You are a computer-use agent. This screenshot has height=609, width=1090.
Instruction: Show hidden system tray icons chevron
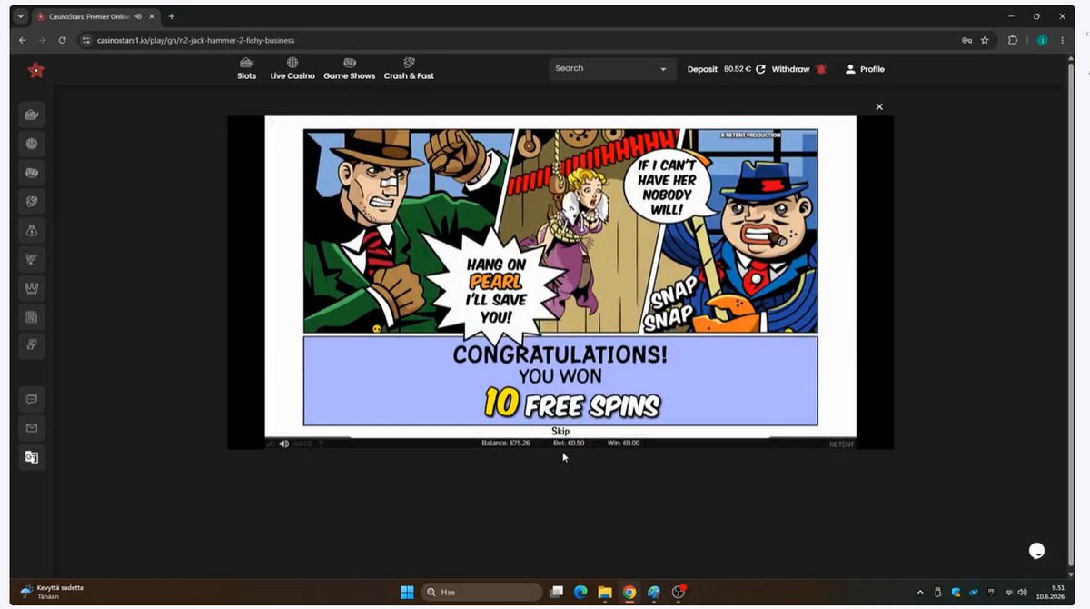point(921,592)
